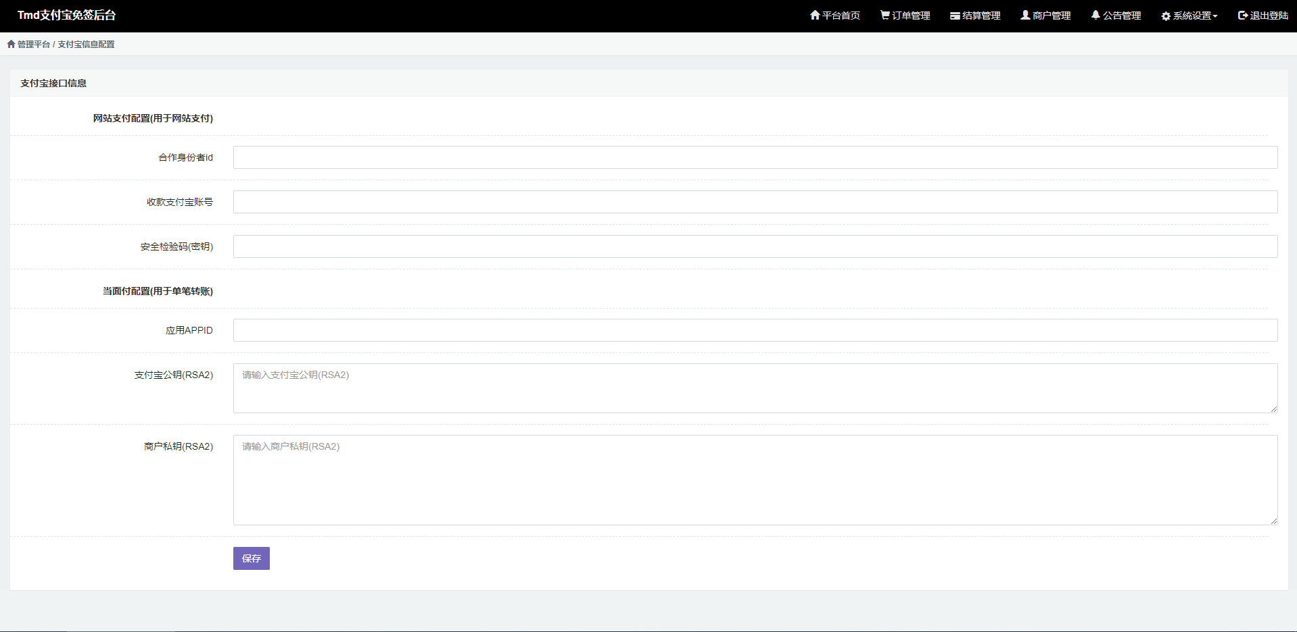Viewport: 1297px width, 632px height.
Task: Focus the 支付宝公钥(RSA2) textarea
Action: point(755,388)
